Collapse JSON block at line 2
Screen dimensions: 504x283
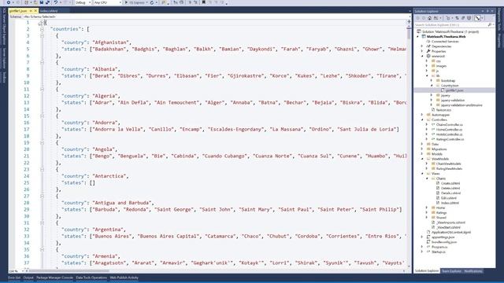(42, 29)
